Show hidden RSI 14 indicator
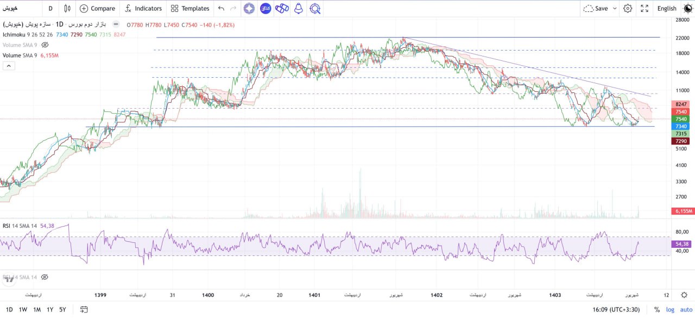This screenshot has width=695, height=319. tap(45, 277)
